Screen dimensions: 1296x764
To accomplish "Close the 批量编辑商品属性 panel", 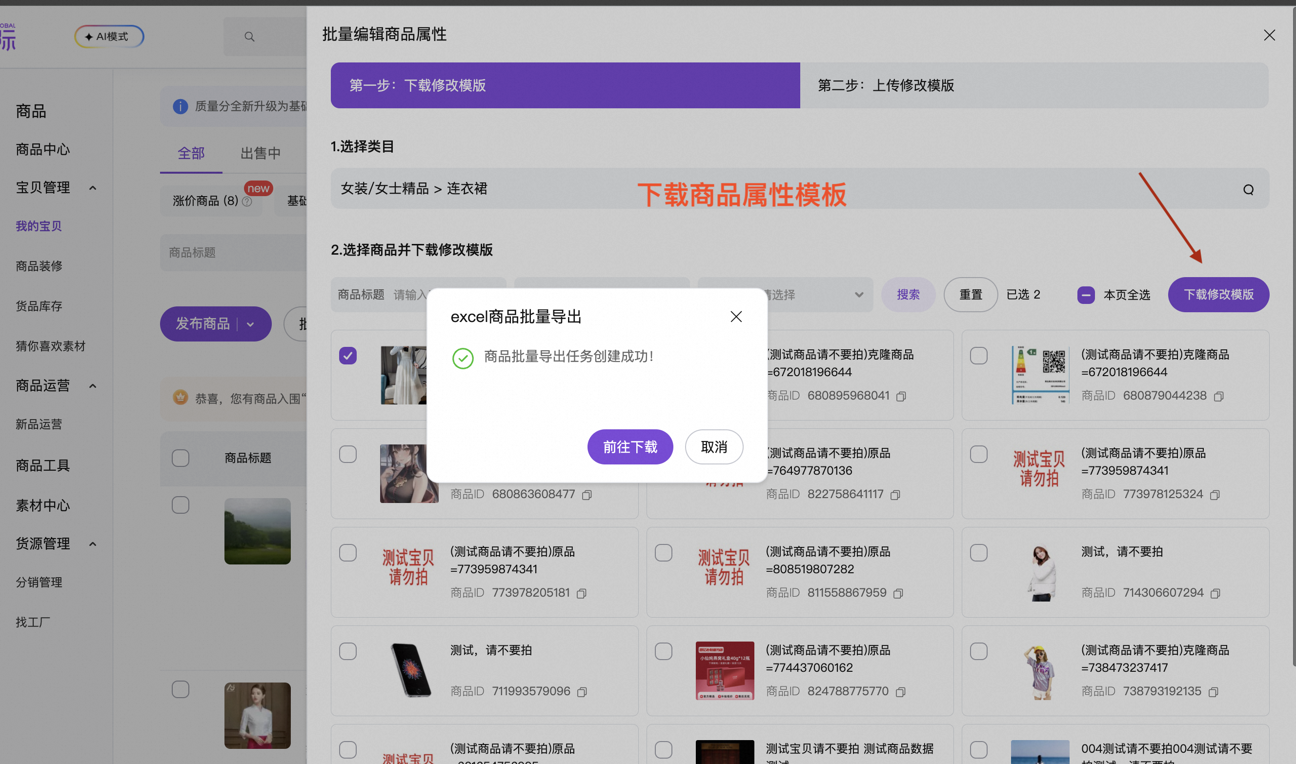I will (x=1269, y=35).
